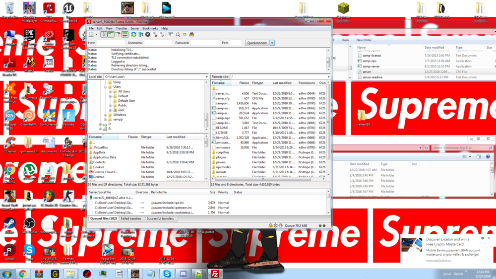Reconnect to the last used server
The width and height of the screenshot is (496, 279).
(162, 35)
